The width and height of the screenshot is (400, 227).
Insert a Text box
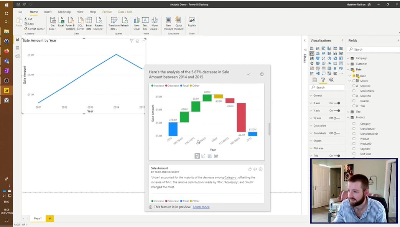tap(145, 23)
